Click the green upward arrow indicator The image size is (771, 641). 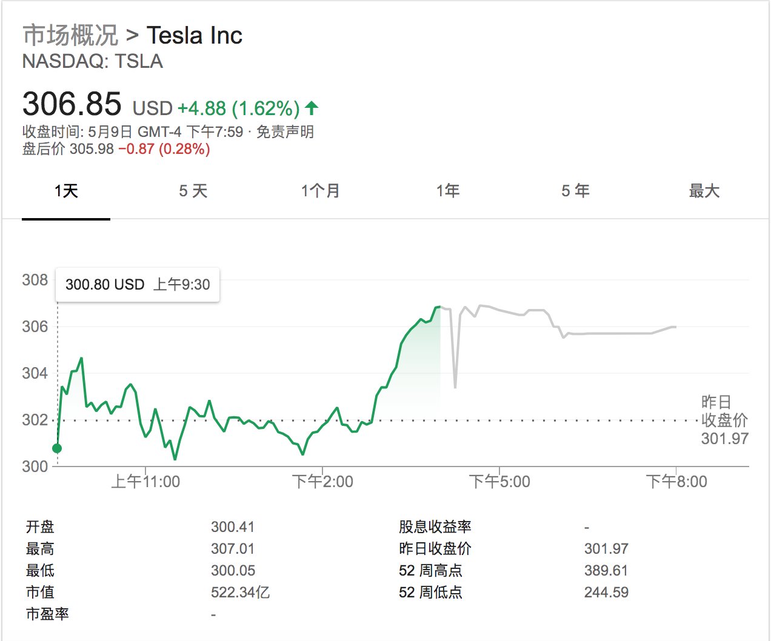pyautogui.click(x=311, y=109)
